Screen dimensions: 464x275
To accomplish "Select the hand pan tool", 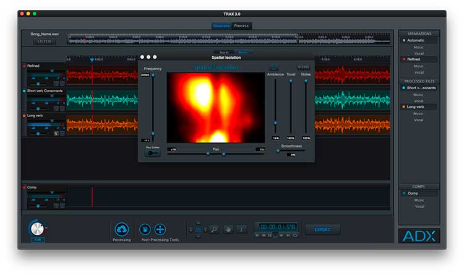I will tap(228, 229).
